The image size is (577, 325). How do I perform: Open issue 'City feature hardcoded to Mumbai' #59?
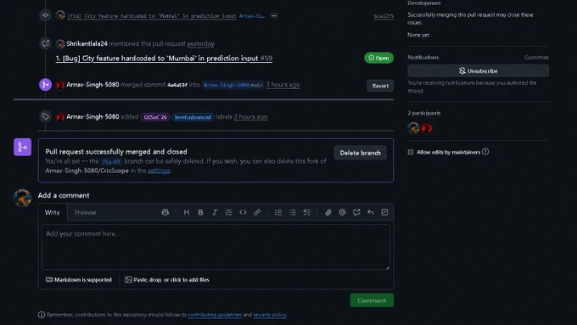pos(164,59)
